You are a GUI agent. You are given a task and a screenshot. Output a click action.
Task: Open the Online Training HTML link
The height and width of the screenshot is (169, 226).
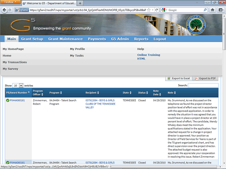(149, 57)
